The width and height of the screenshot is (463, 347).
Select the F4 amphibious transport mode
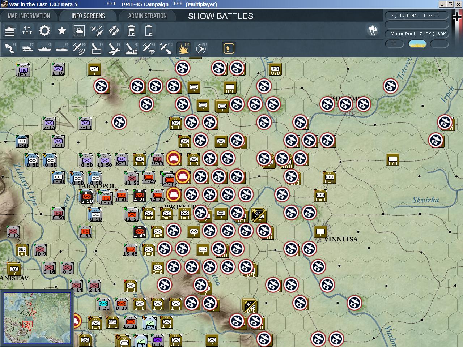click(x=62, y=48)
